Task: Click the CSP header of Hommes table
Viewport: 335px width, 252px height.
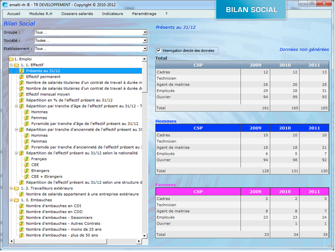Action: pos(198,128)
